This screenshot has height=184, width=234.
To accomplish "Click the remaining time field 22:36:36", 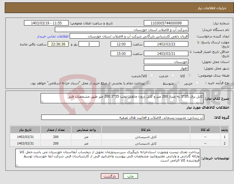I will coord(58,44).
